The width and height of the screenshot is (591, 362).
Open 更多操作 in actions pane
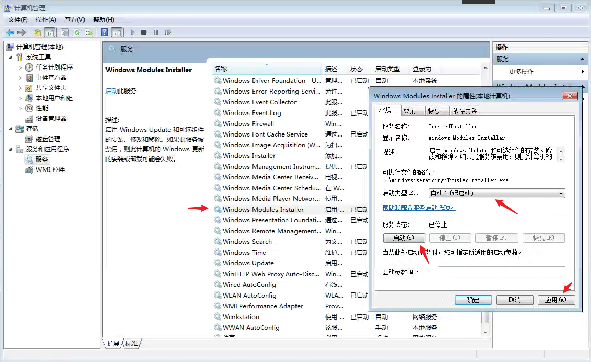tap(521, 72)
